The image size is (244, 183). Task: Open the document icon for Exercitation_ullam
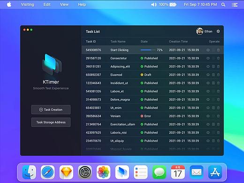pos(213,124)
